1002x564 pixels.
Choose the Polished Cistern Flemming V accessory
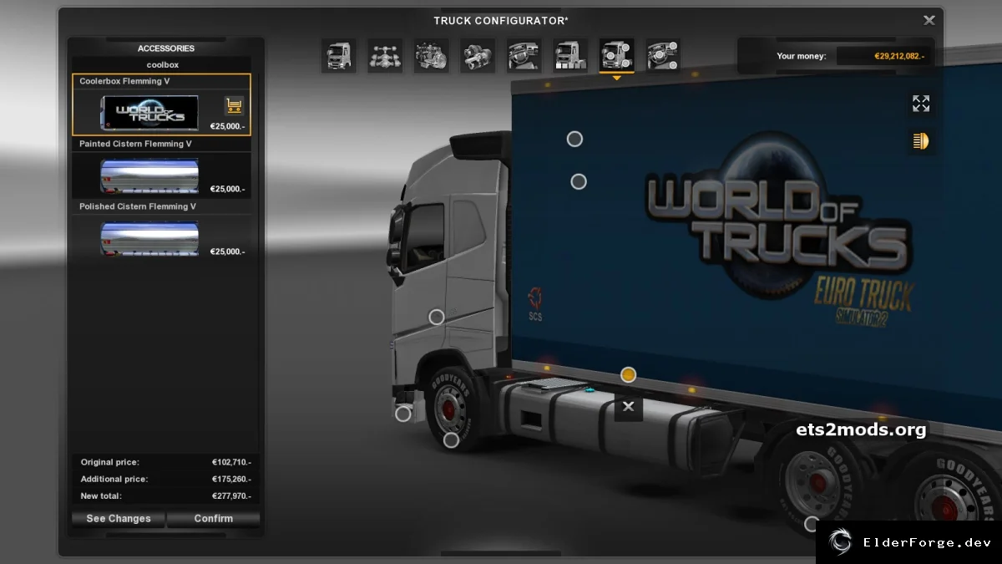coord(161,231)
